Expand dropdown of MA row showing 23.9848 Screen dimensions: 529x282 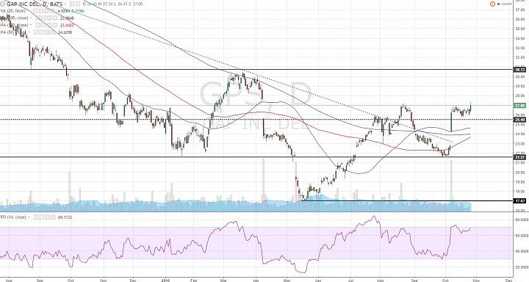pos(31,18)
